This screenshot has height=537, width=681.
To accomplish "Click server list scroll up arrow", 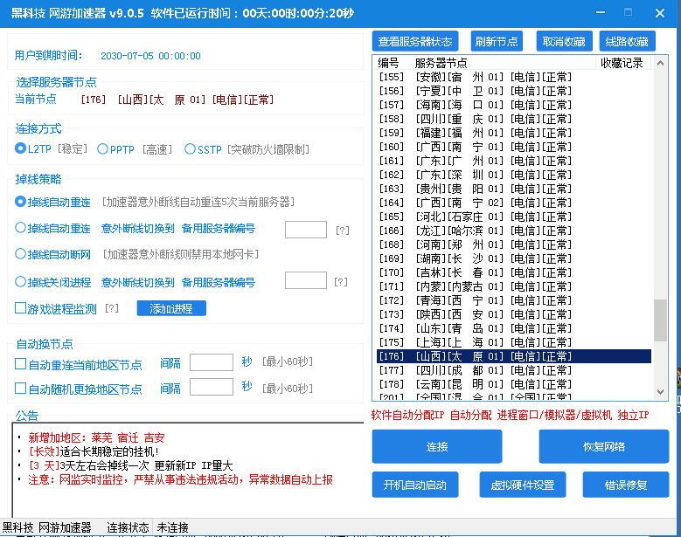I will [660, 63].
